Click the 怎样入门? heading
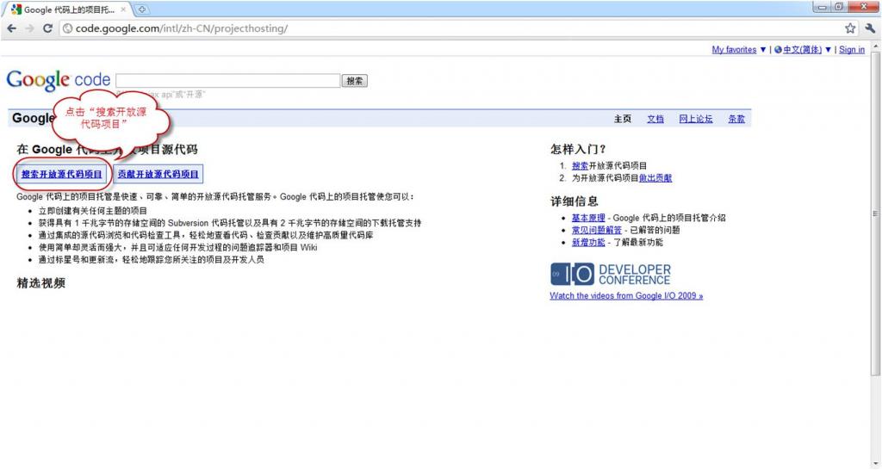The width and height of the screenshot is (882, 470). pos(578,149)
